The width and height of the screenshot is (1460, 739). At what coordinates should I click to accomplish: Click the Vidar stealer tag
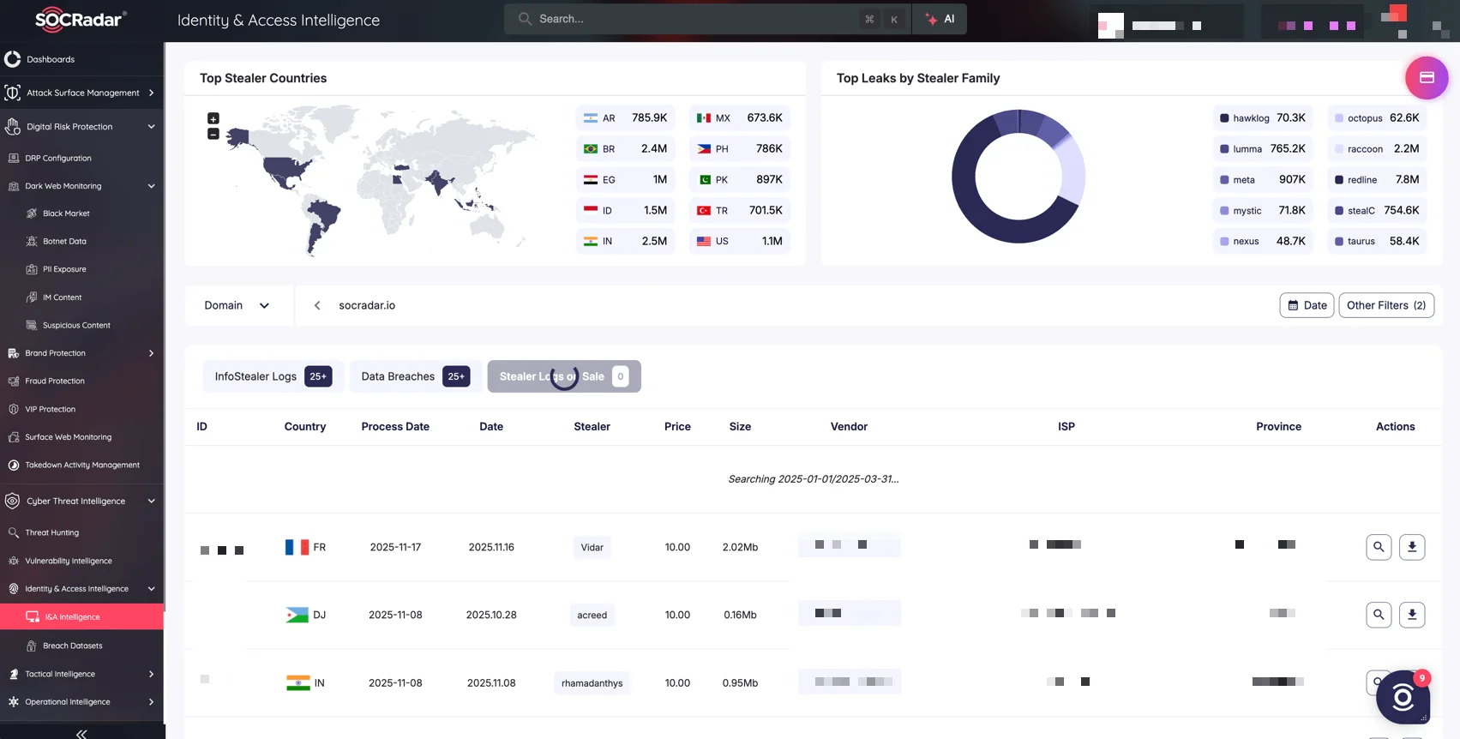592,547
